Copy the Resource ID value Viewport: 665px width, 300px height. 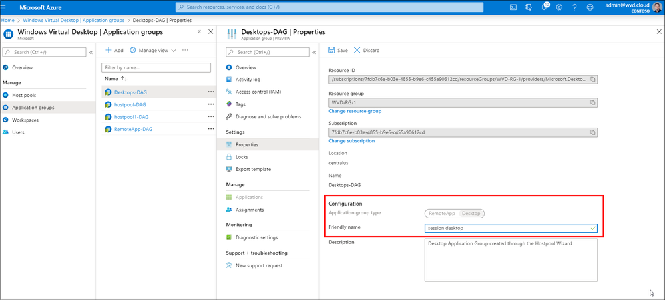click(x=593, y=79)
